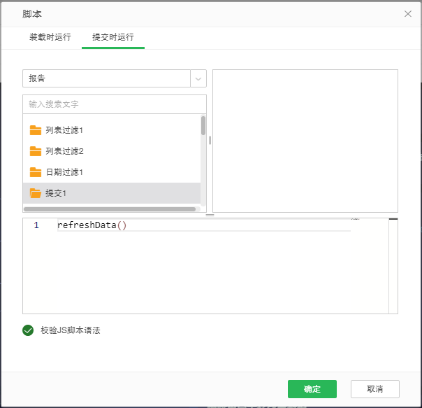Viewport: 422px width, 408px height.
Task: Close the 脚本 dialog with the X
Action: point(408,14)
